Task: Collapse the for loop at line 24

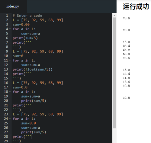Action: (x=10, y=118)
